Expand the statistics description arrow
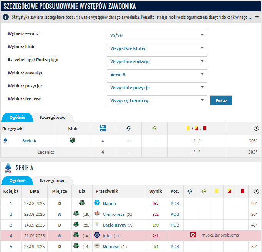The width and height of the screenshot is (262, 252). pos(257,17)
